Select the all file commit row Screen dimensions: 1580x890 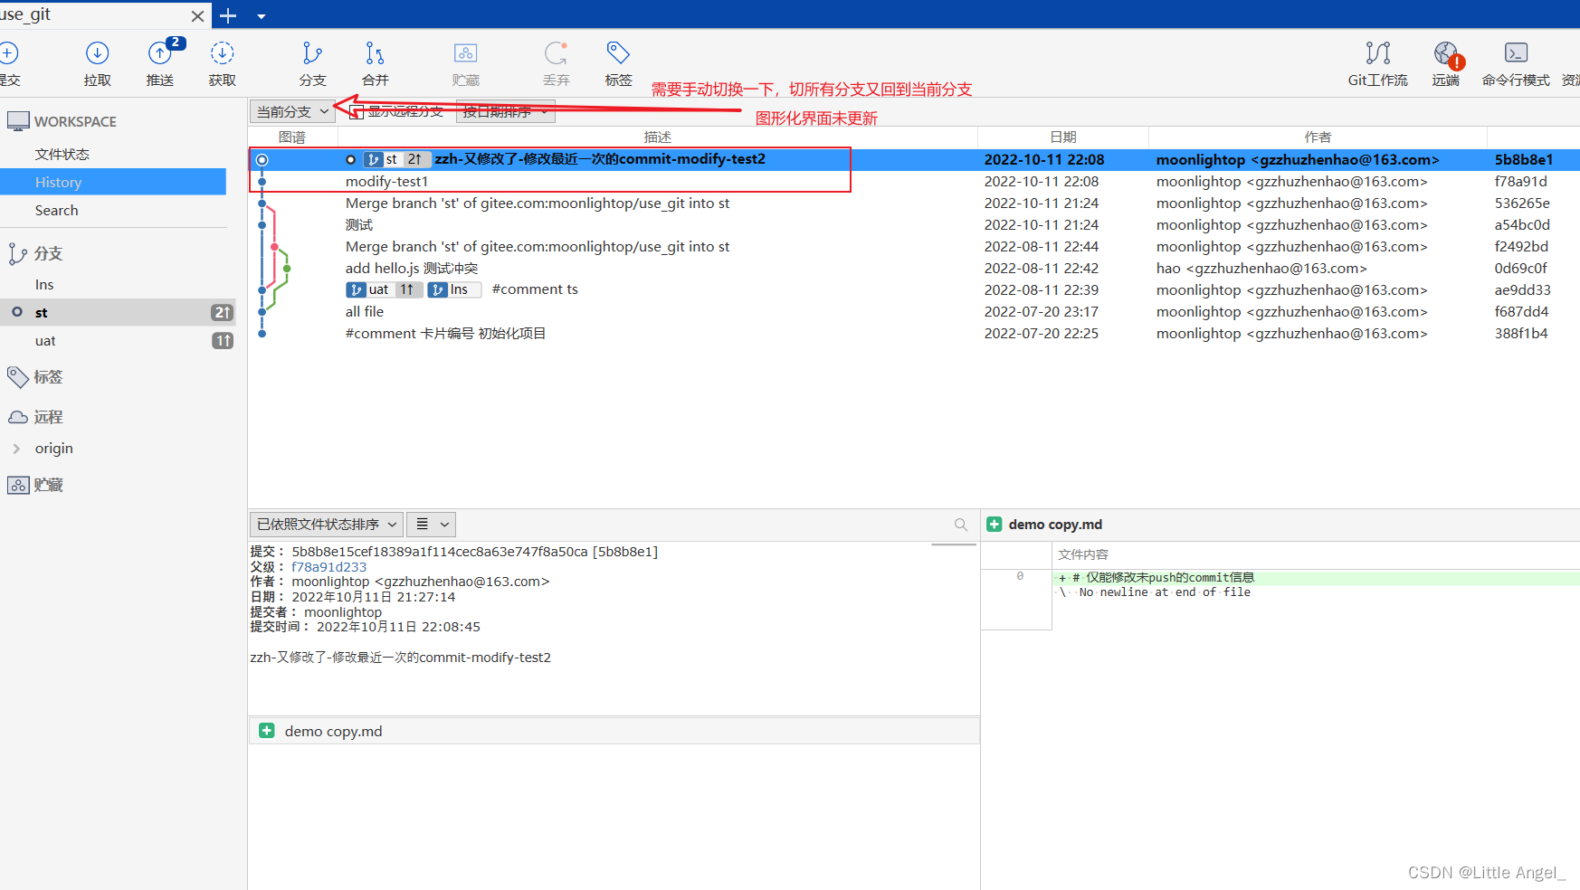pos(914,311)
